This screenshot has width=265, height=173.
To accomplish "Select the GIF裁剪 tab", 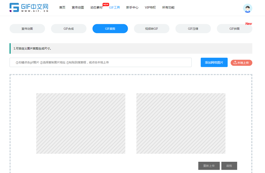I will click(x=110, y=29).
